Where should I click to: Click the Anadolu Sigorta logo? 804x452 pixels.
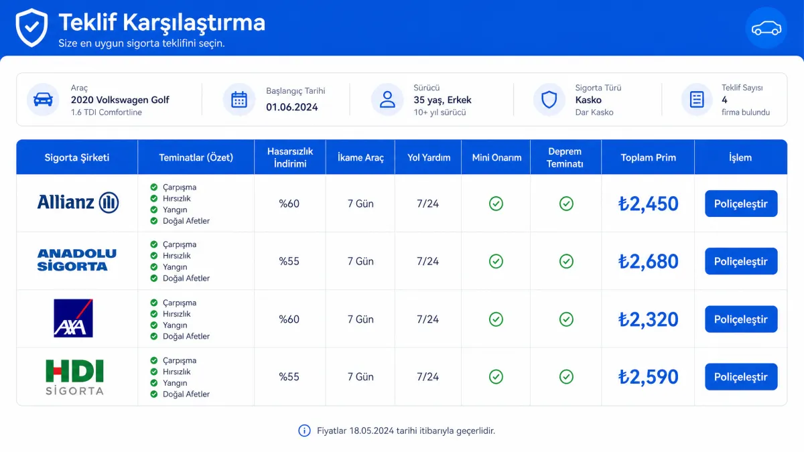pos(76,260)
